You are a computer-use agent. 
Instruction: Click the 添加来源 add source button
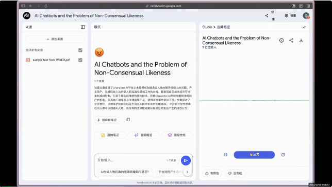[55, 39]
